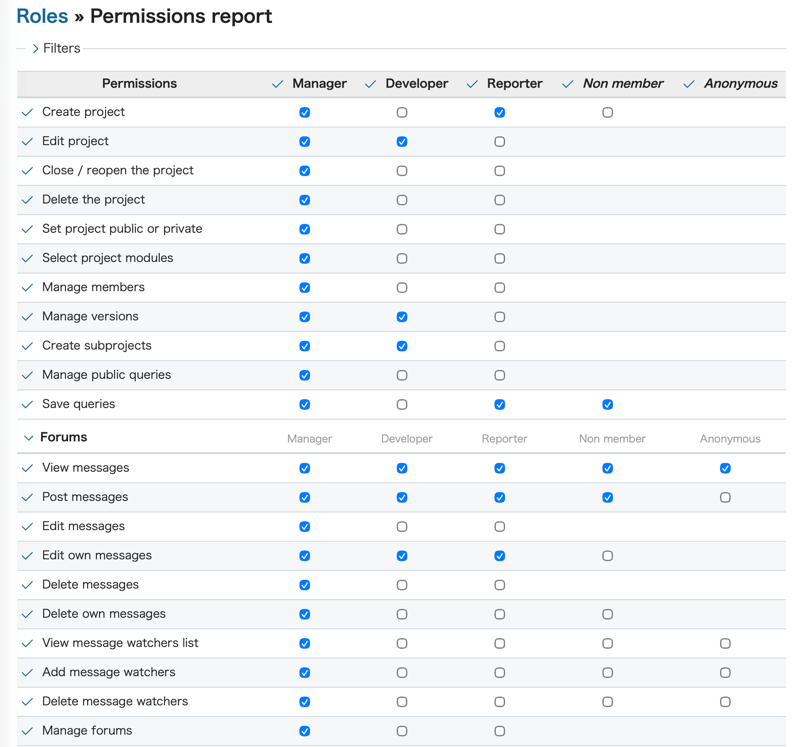
Task: Select all permissions for the Reporter column
Action: pos(471,84)
